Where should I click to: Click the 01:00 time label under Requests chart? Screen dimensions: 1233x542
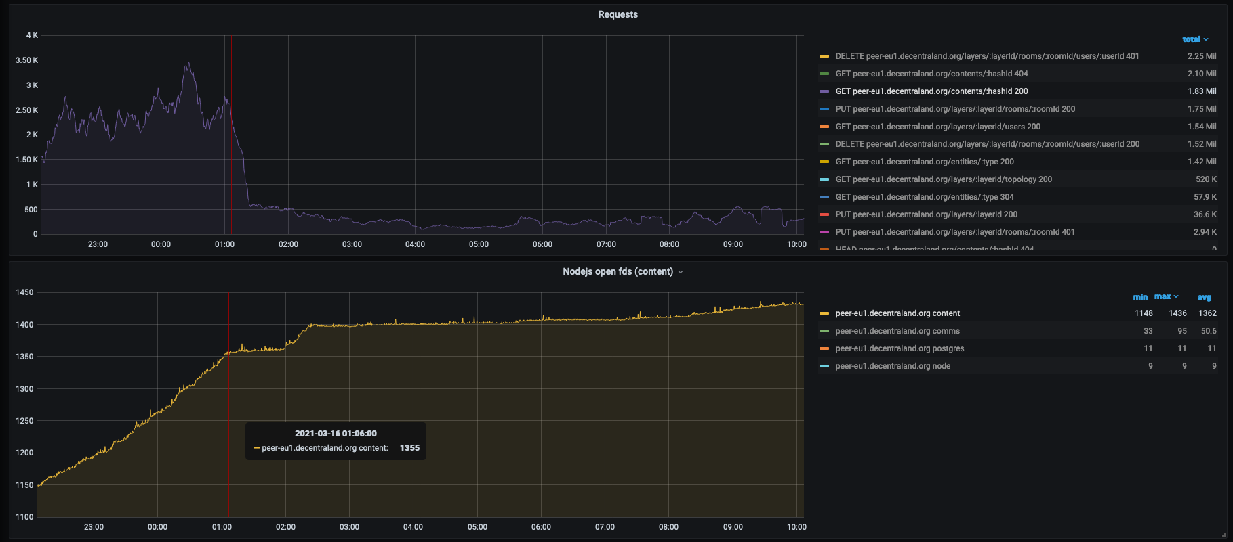(224, 244)
